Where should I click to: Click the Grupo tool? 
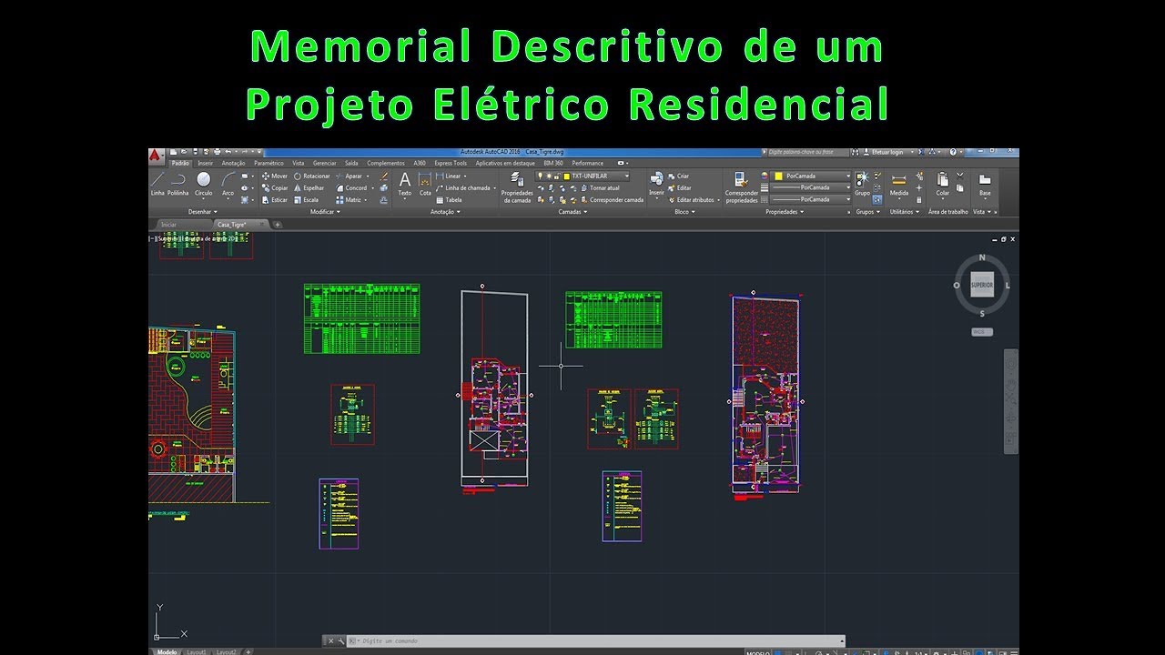point(862,183)
